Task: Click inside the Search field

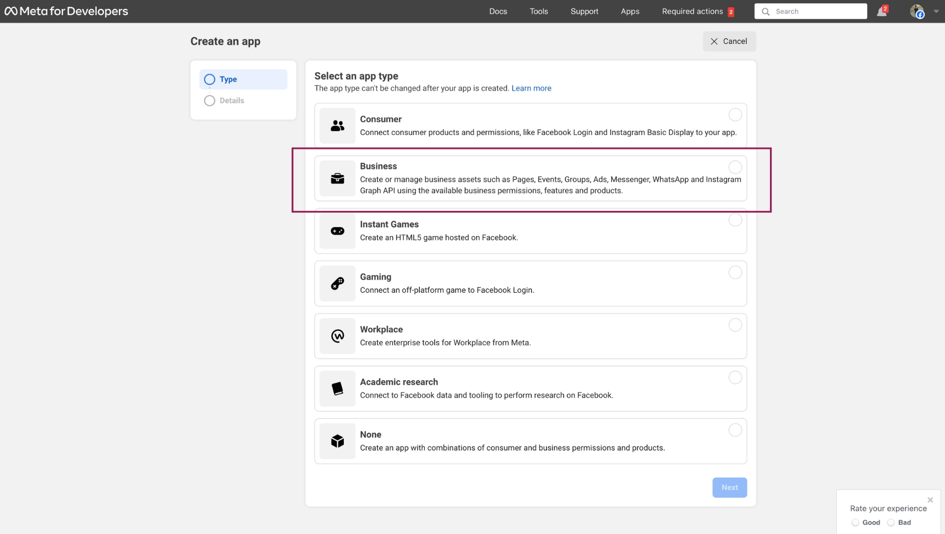Action: 810,11
